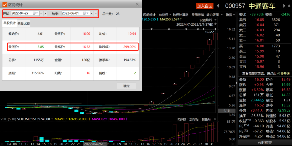
Task: Click the 付费开通 link
Action: [284, 73]
